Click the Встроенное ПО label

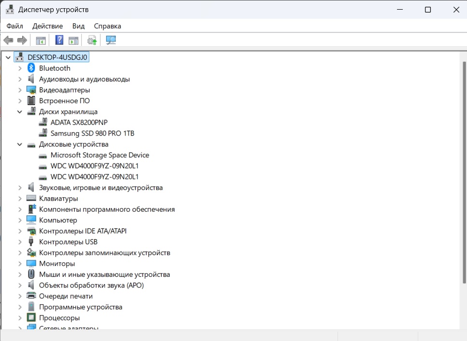[64, 101]
